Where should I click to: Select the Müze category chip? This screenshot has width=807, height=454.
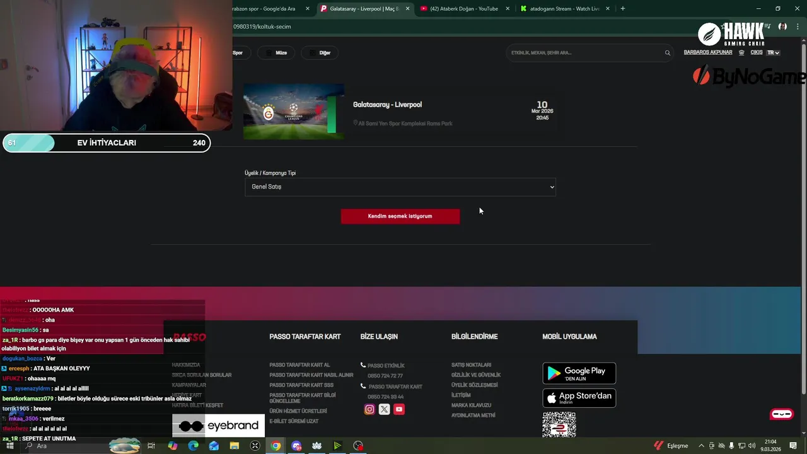(277, 53)
